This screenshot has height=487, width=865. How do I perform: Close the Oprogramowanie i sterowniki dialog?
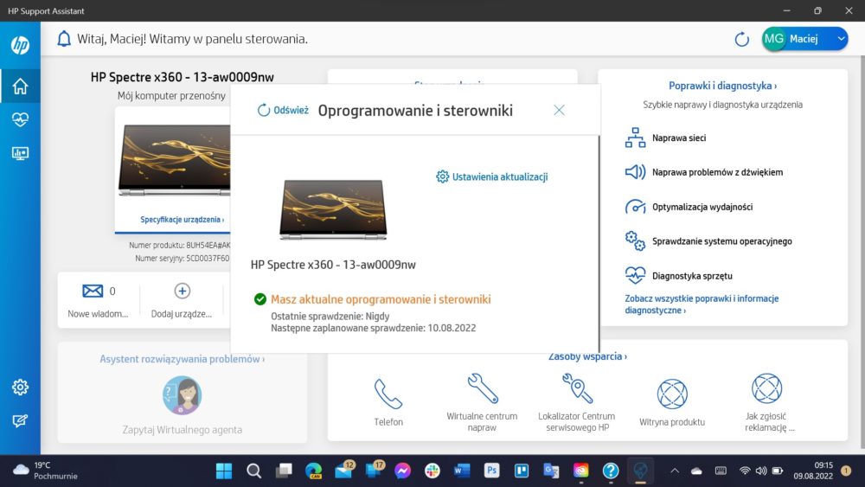[559, 111]
